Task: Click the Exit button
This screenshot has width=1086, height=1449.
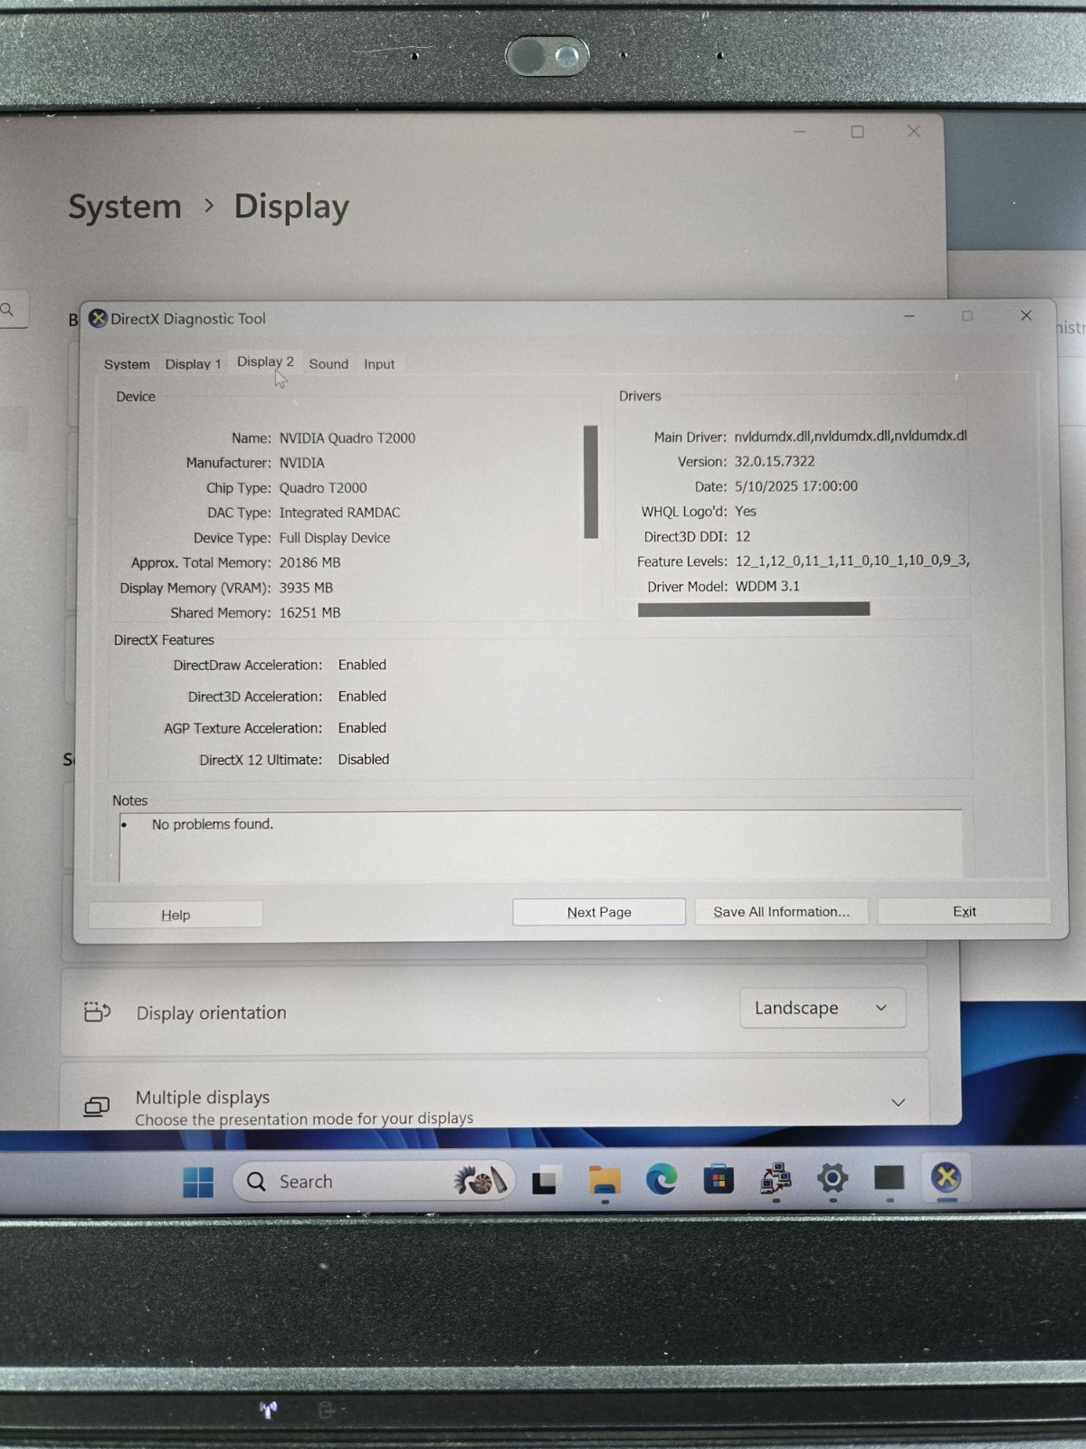Action: 964,911
